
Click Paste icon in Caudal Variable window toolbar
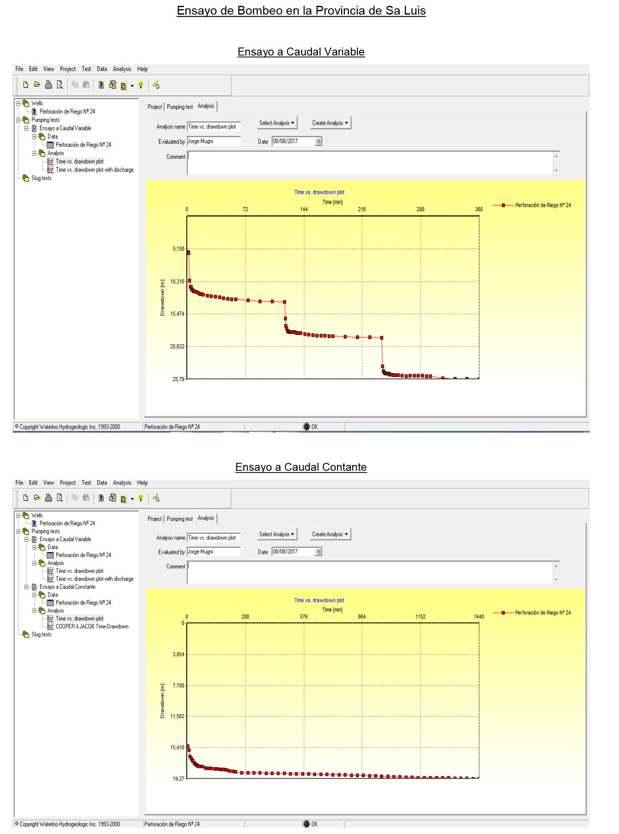[86, 85]
